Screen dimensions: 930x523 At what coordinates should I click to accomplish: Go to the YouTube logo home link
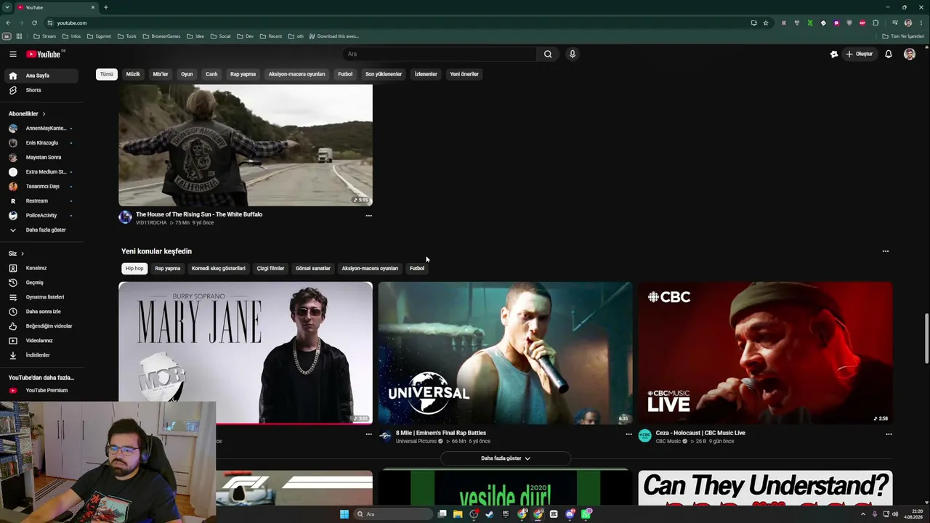point(44,54)
